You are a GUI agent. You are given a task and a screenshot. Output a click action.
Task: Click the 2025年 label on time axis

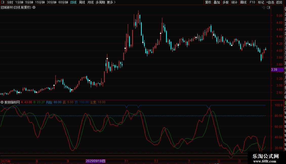point(6,161)
